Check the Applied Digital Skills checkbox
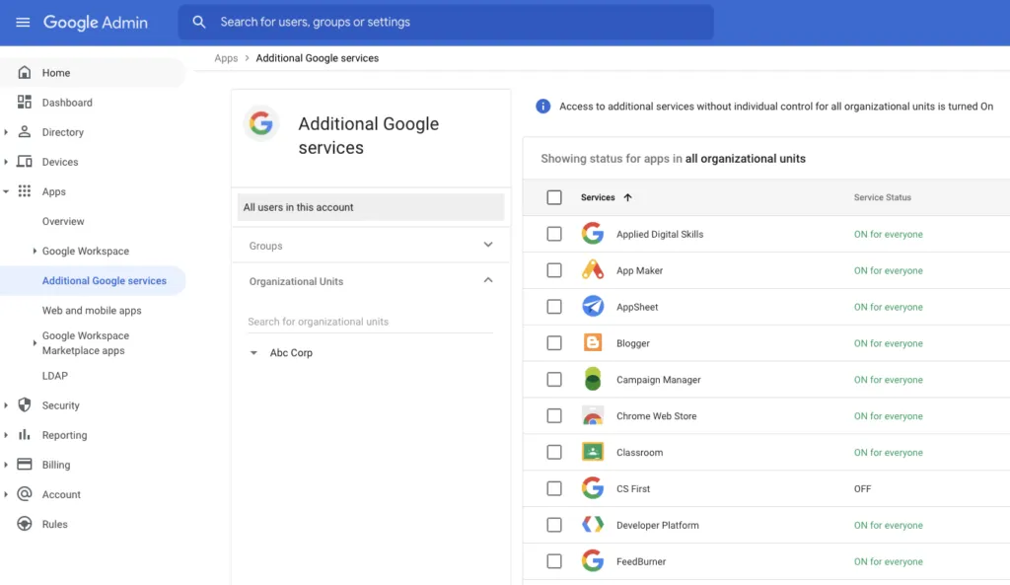 554,233
